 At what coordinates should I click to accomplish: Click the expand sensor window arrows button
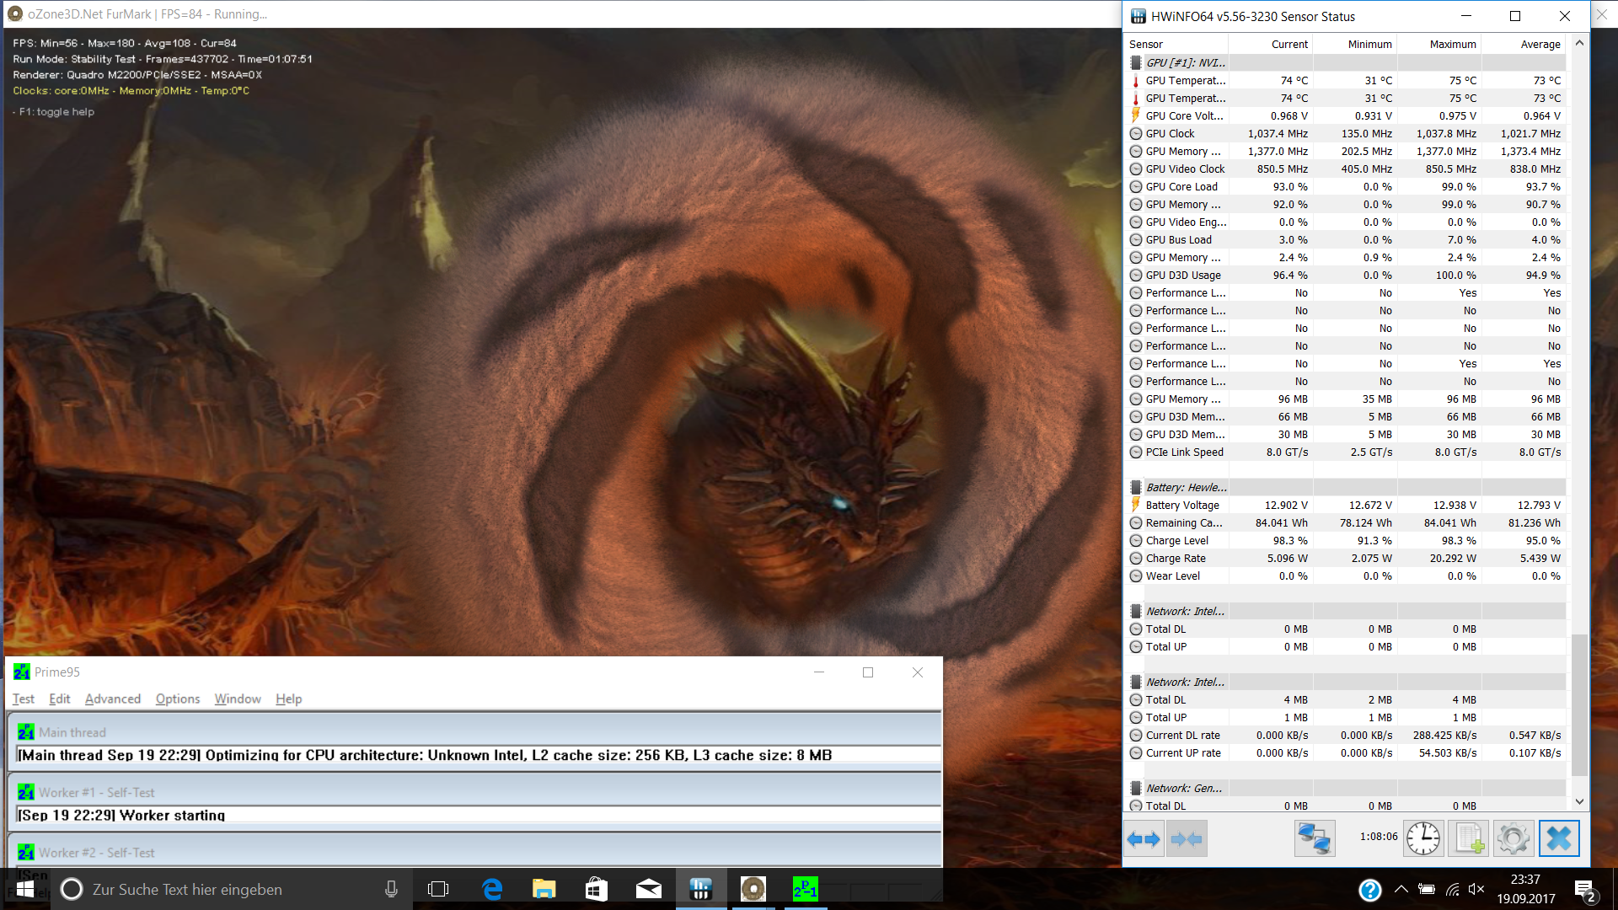pos(1144,838)
